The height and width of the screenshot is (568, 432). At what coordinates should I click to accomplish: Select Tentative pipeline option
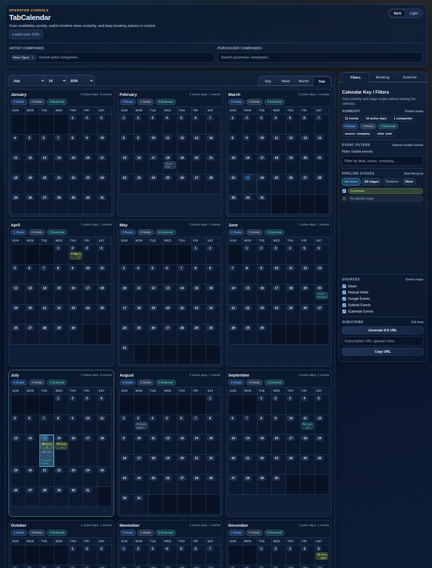pyautogui.click(x=392, y=182)
